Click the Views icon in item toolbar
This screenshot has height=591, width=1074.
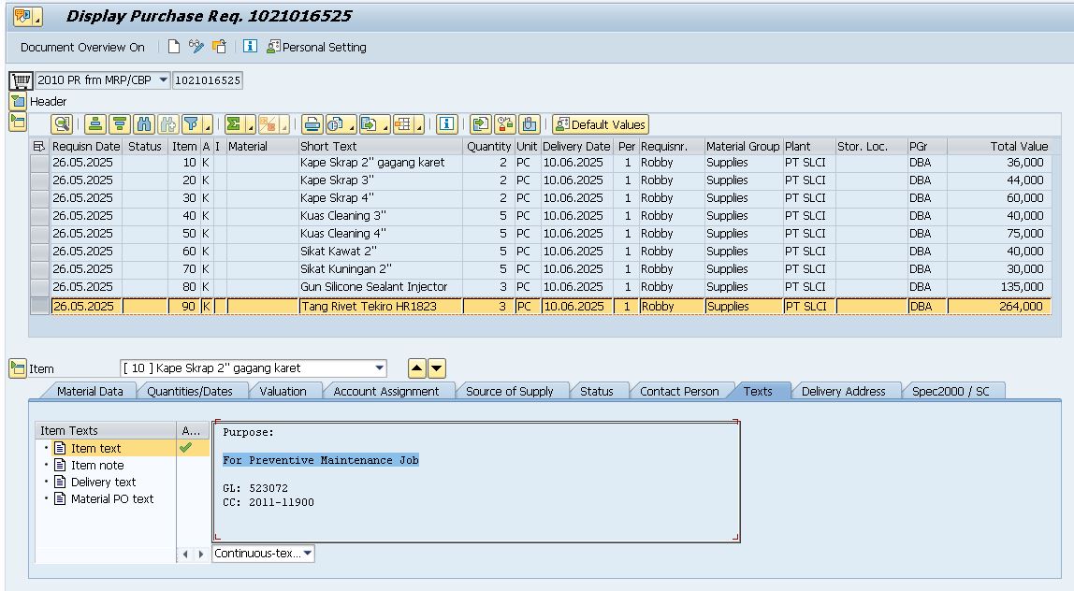coord(336,124)
